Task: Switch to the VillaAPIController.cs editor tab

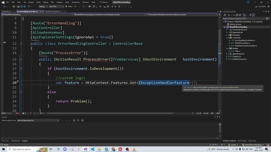Action: coord(53,11)
